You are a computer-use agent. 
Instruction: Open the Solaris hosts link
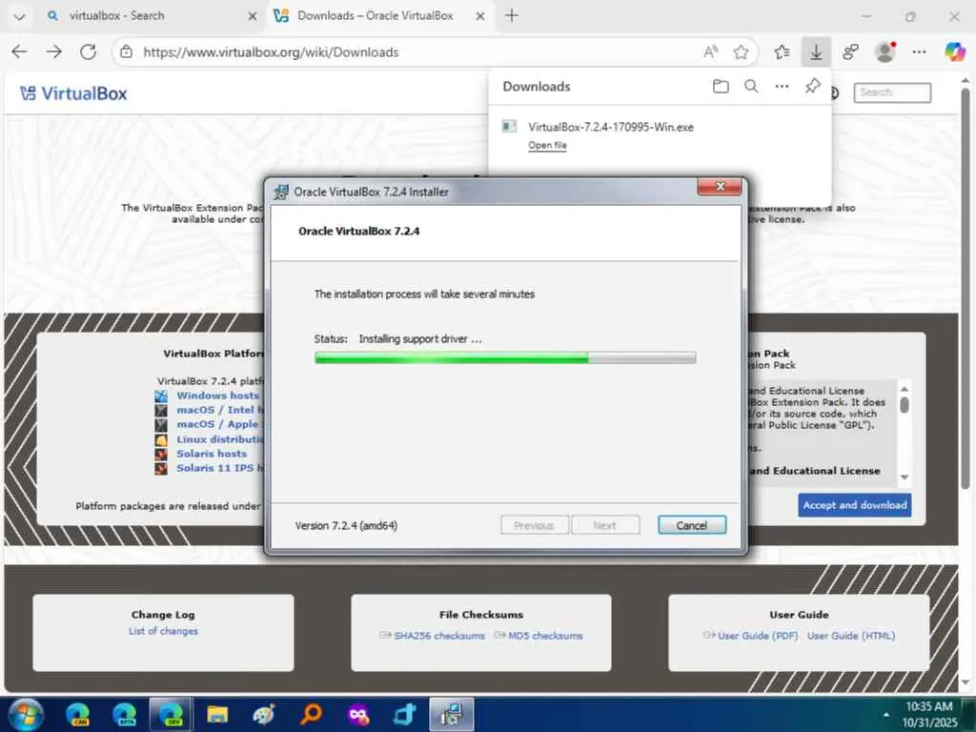pyautogui.click(x=212, y=453)
